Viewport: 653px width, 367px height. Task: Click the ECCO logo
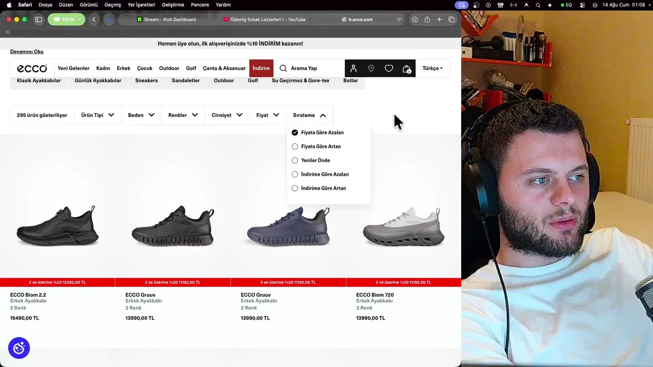click(x=32, y=68)
